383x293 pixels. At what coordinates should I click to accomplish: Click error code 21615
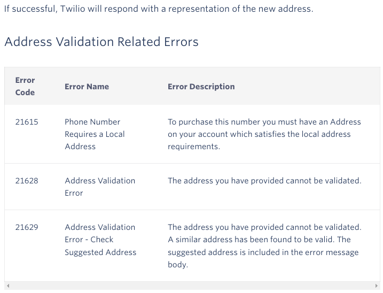27,122
